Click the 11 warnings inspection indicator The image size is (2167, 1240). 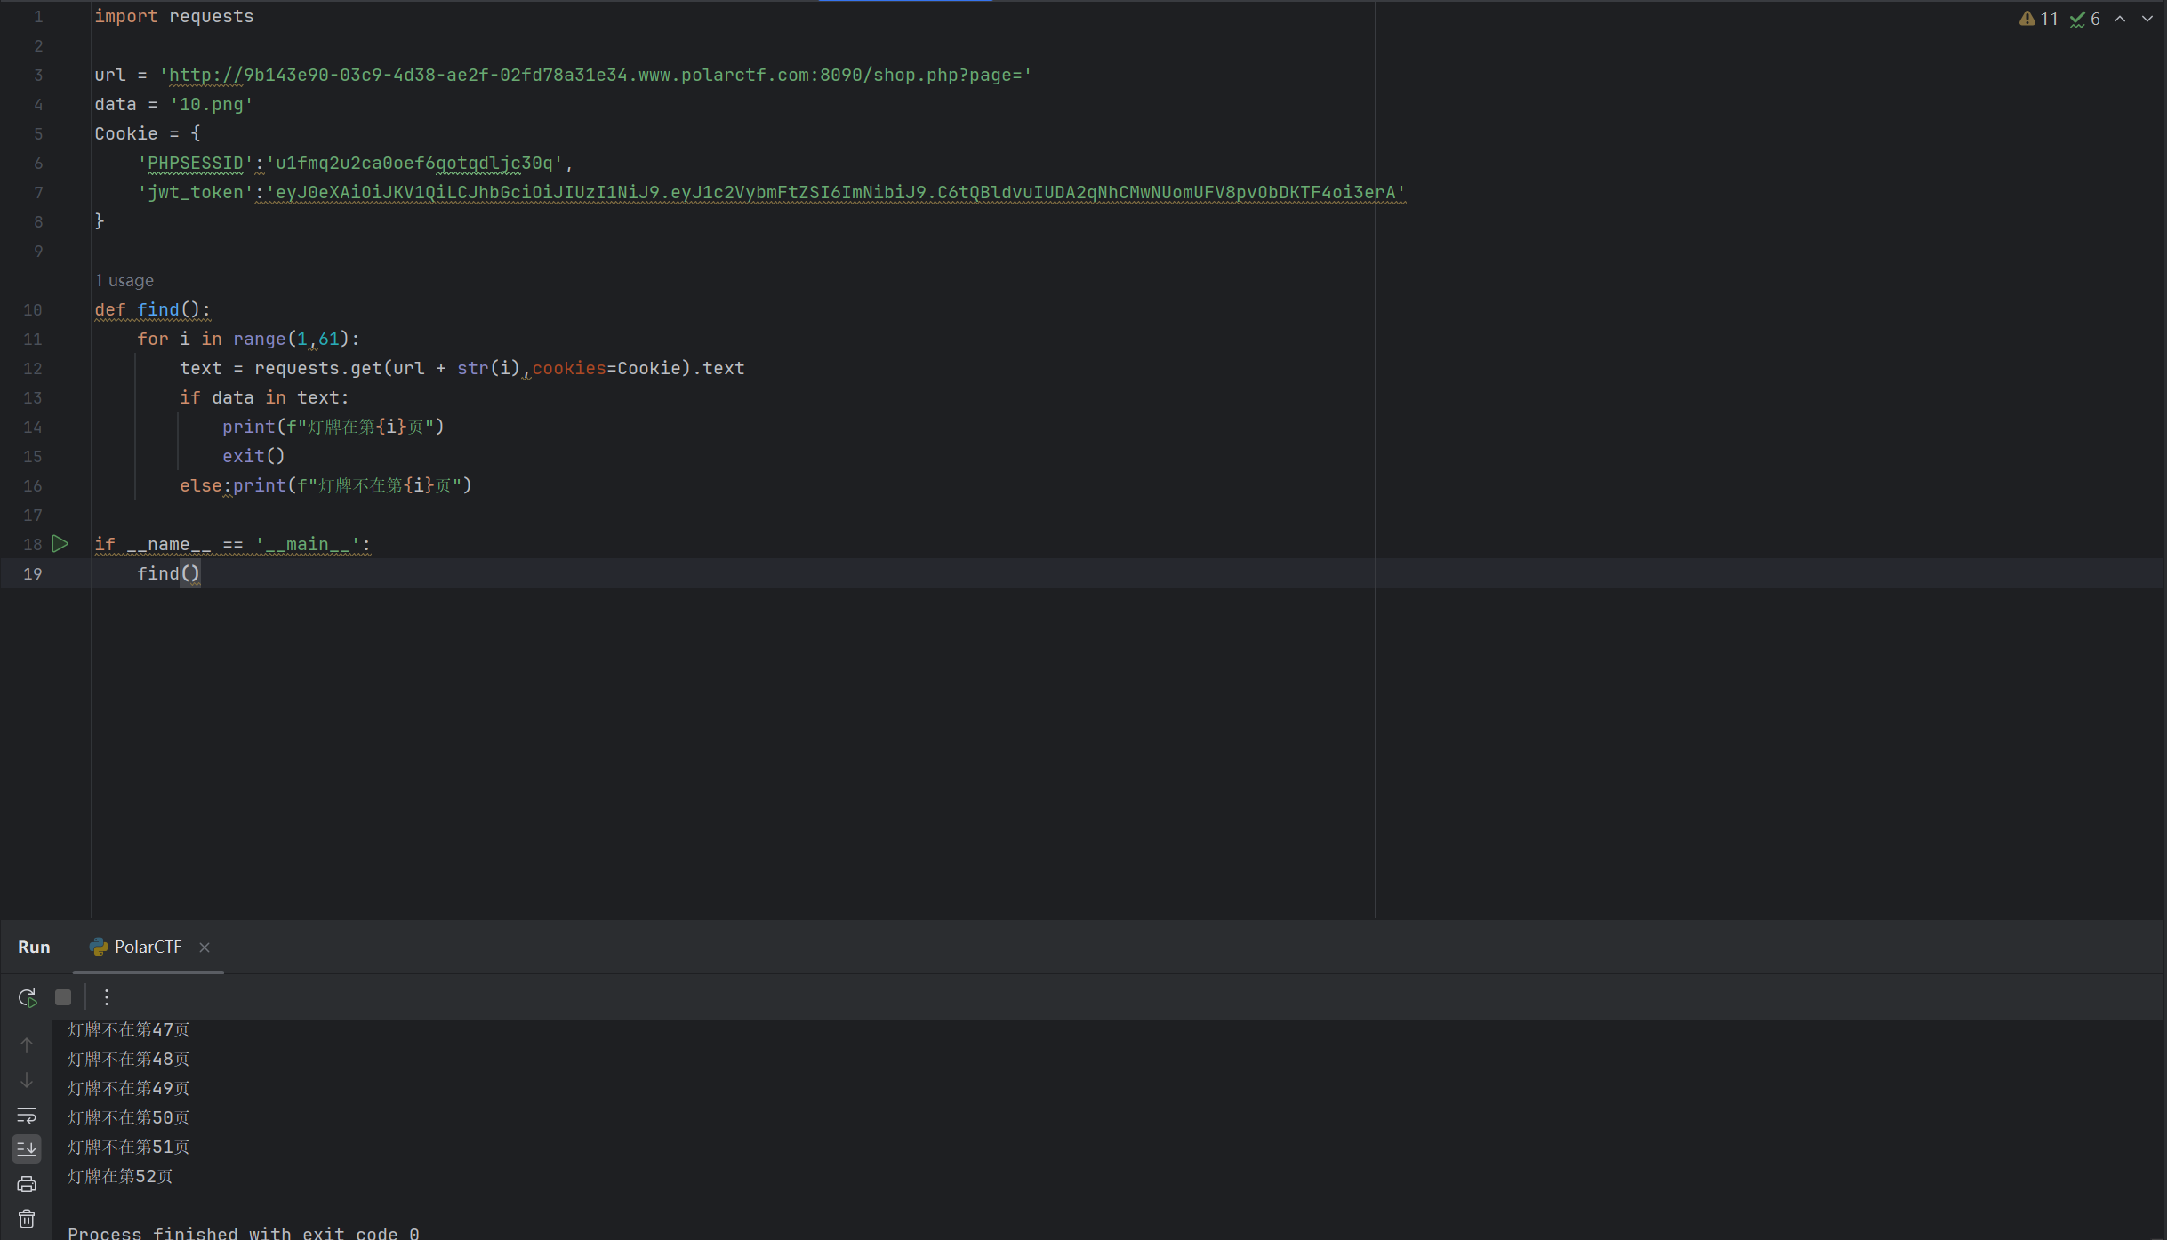[x=2039, y=19]
